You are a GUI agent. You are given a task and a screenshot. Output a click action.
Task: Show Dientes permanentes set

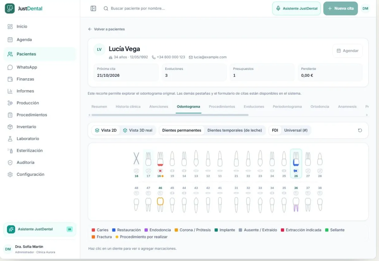tap(182, 130)
